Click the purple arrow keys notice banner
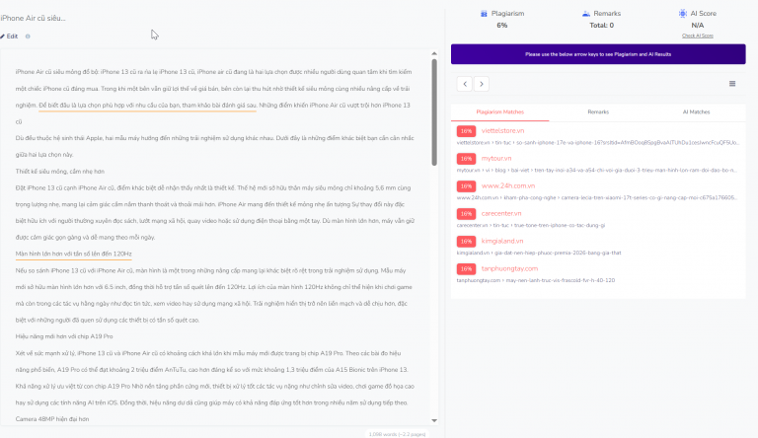758x438 pixels. click(x=598, y=54)
